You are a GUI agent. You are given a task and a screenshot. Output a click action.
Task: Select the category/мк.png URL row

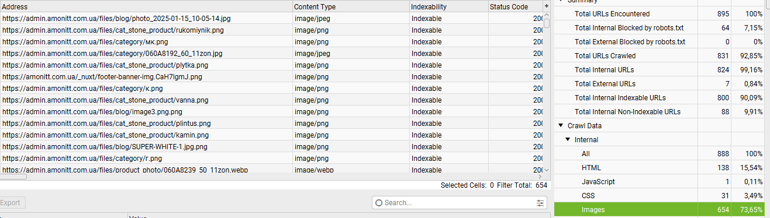(271, 41)
